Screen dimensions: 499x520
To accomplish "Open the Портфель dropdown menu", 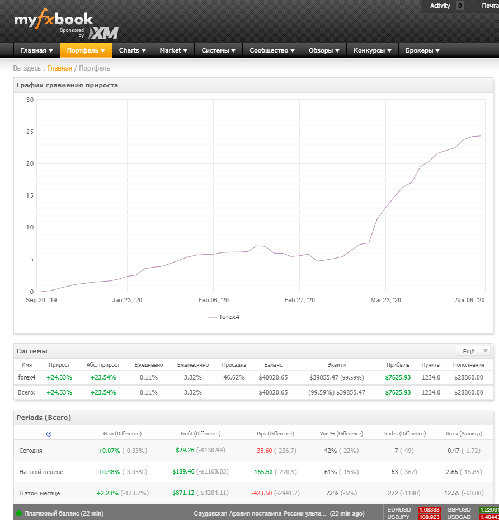I will coord(86,50).
